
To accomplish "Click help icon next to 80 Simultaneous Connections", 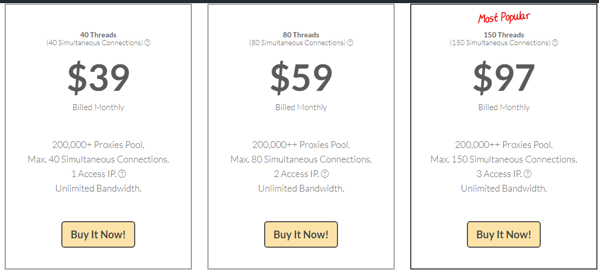I will coord(350,43).
